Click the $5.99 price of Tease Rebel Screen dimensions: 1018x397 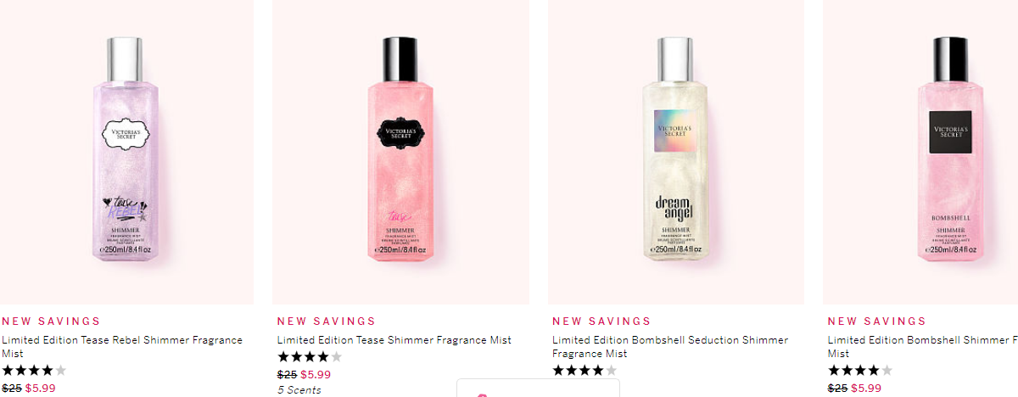click(x=41, y=389)
